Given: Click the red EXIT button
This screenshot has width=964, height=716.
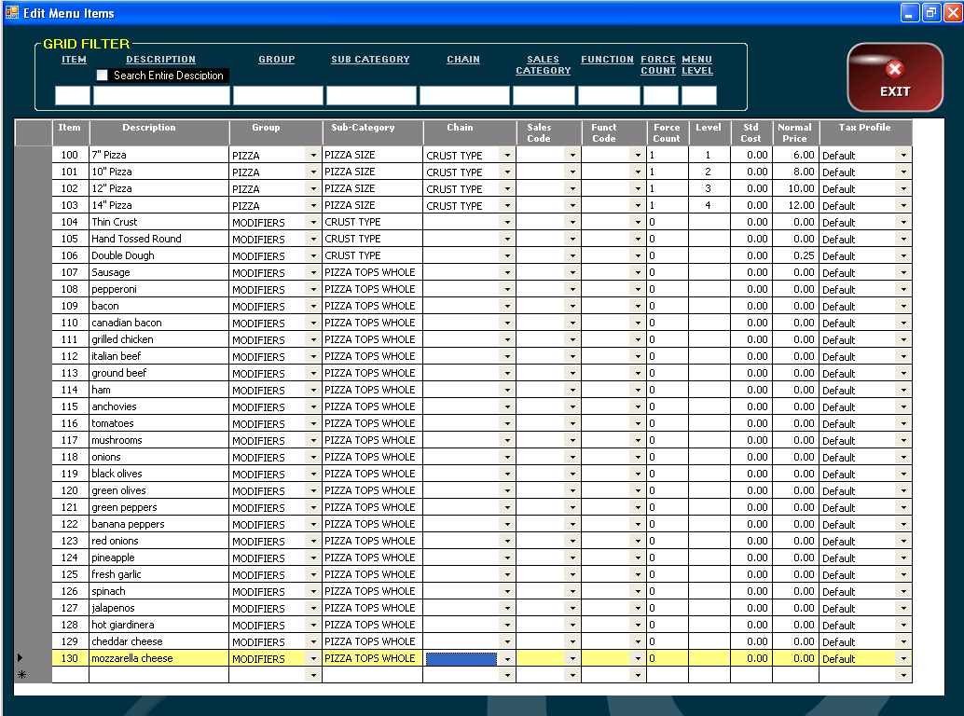Looking at the screenshot, I should pyautogui.click(x=895, y=77).
